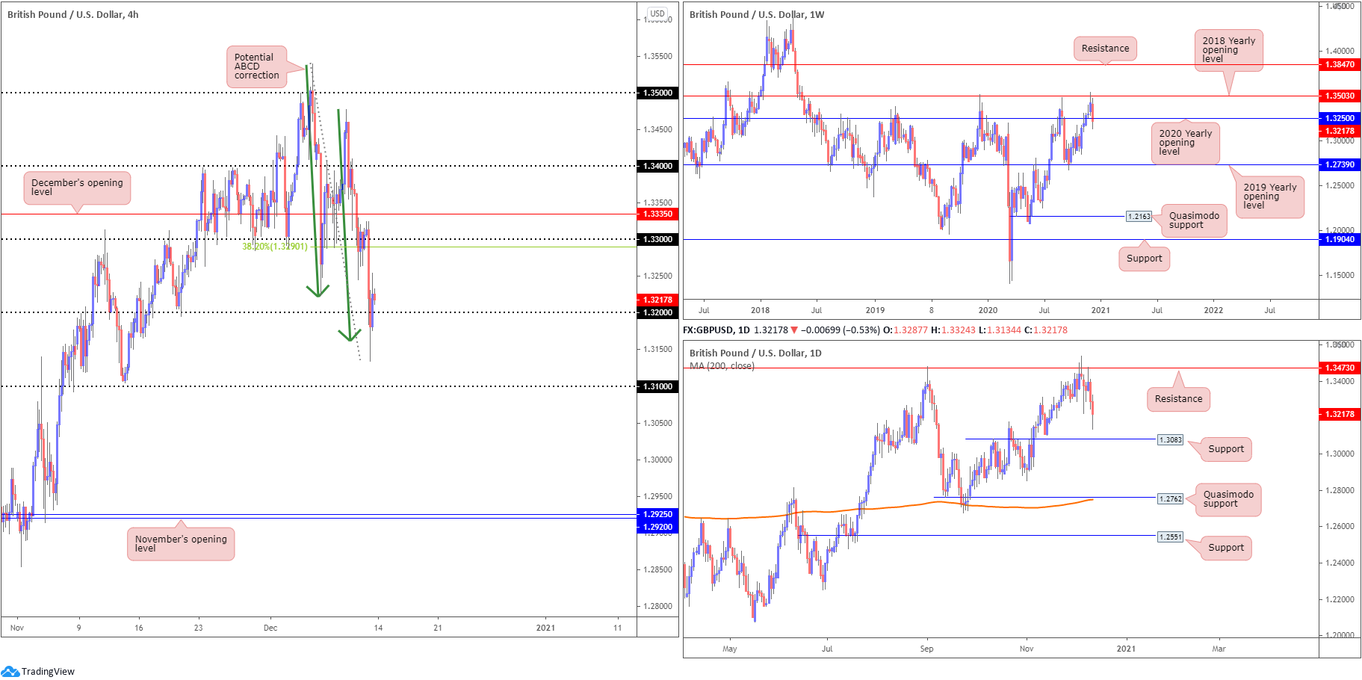Viewport: 1362px width, 680px height.
Task: Click the blue 1.29250 price label
Action: 657,514
